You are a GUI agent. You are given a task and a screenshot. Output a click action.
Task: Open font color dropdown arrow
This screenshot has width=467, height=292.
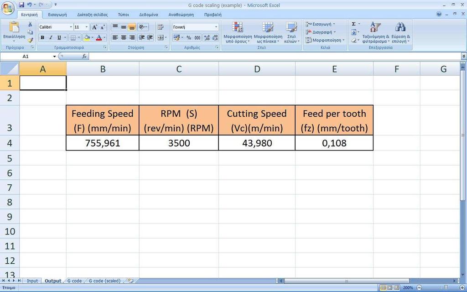click(104, 37)
